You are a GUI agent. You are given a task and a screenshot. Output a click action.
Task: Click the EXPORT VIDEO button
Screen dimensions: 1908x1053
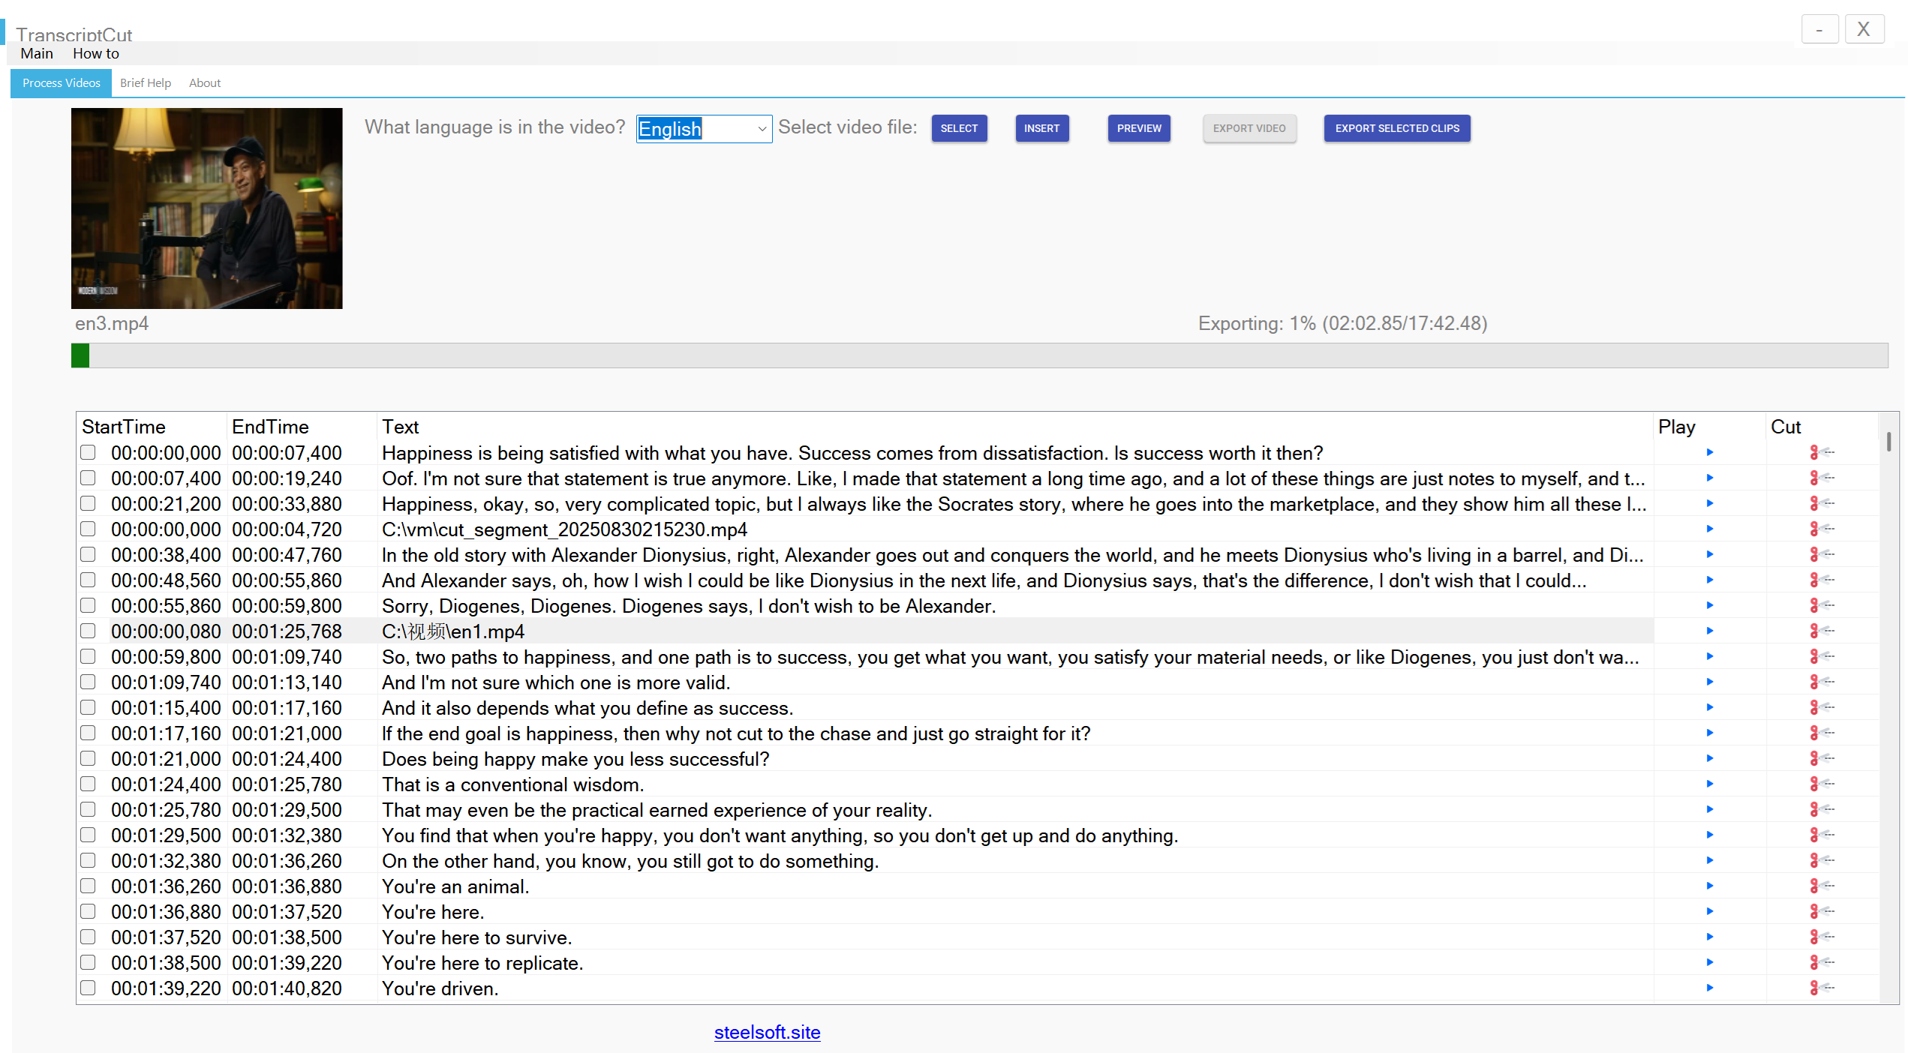pyautogui.click(x=1249, y=128)
